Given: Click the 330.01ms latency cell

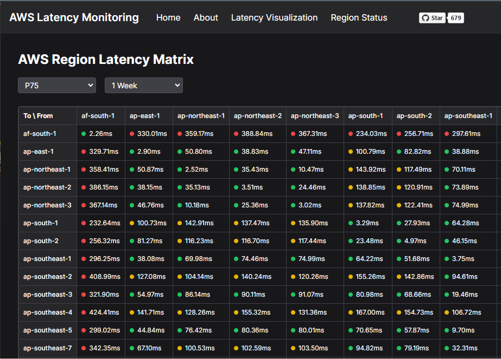Looking at the screenshot, I should [149, 134].
